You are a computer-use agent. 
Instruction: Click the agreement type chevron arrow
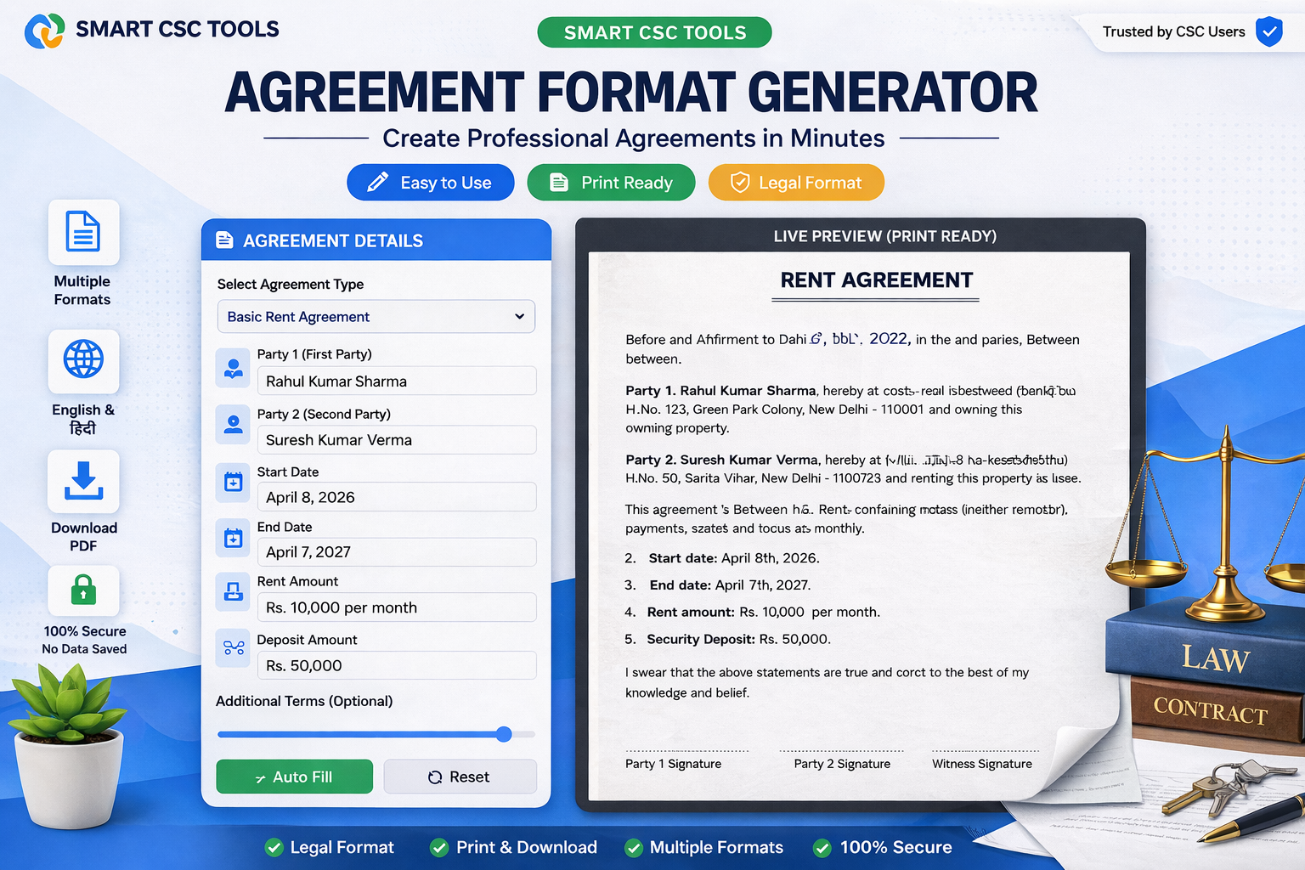click(519, 316)
